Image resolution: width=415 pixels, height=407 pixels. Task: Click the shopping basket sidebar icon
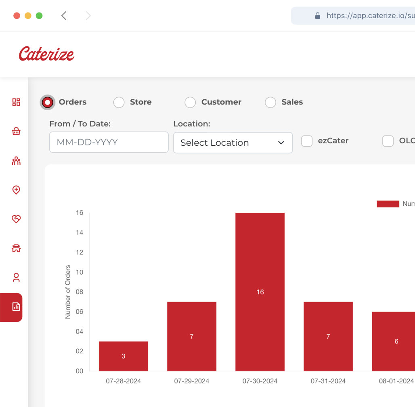click(16, 131)
